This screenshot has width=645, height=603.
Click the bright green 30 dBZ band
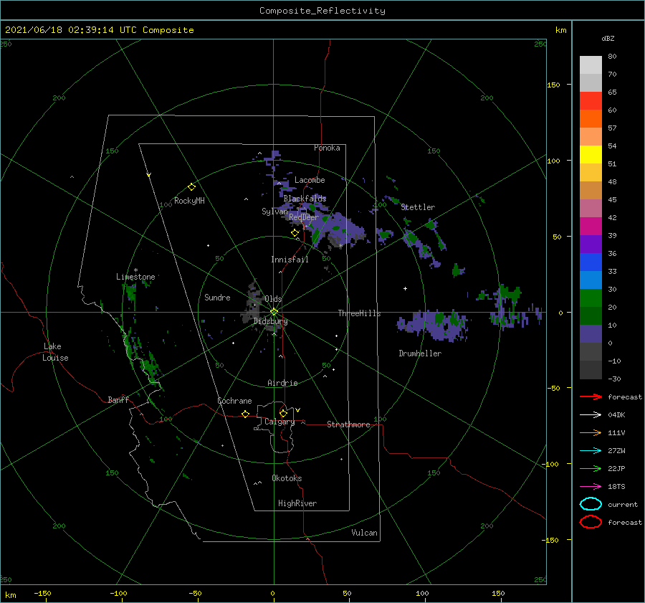pyautogui.click(x=591, y=298)
